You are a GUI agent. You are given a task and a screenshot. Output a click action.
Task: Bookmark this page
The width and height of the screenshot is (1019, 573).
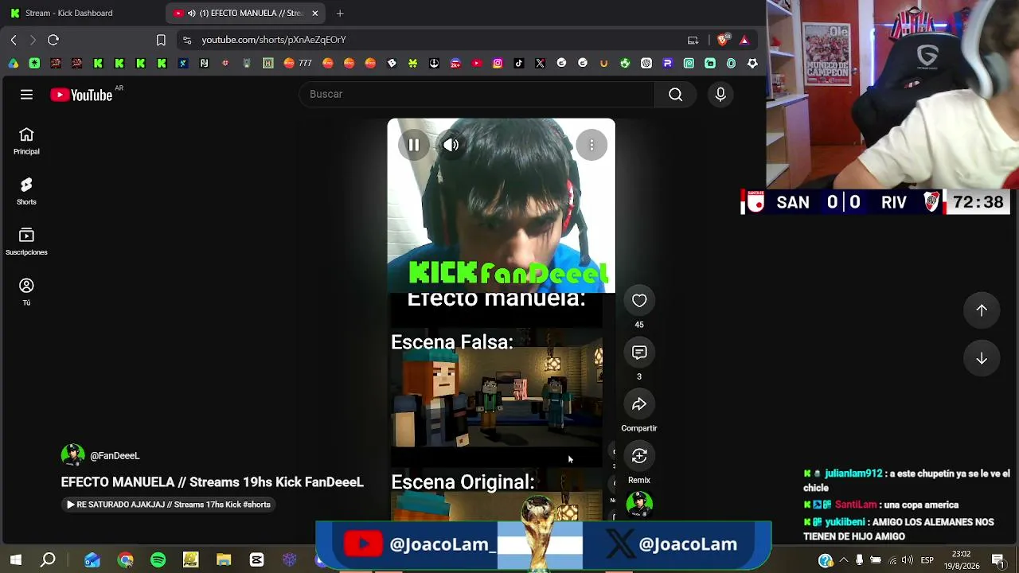click(x=161, y=40)
